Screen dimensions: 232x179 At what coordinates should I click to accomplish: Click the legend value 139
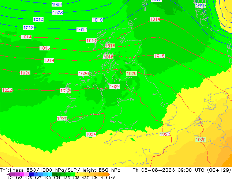coord(95,178)
